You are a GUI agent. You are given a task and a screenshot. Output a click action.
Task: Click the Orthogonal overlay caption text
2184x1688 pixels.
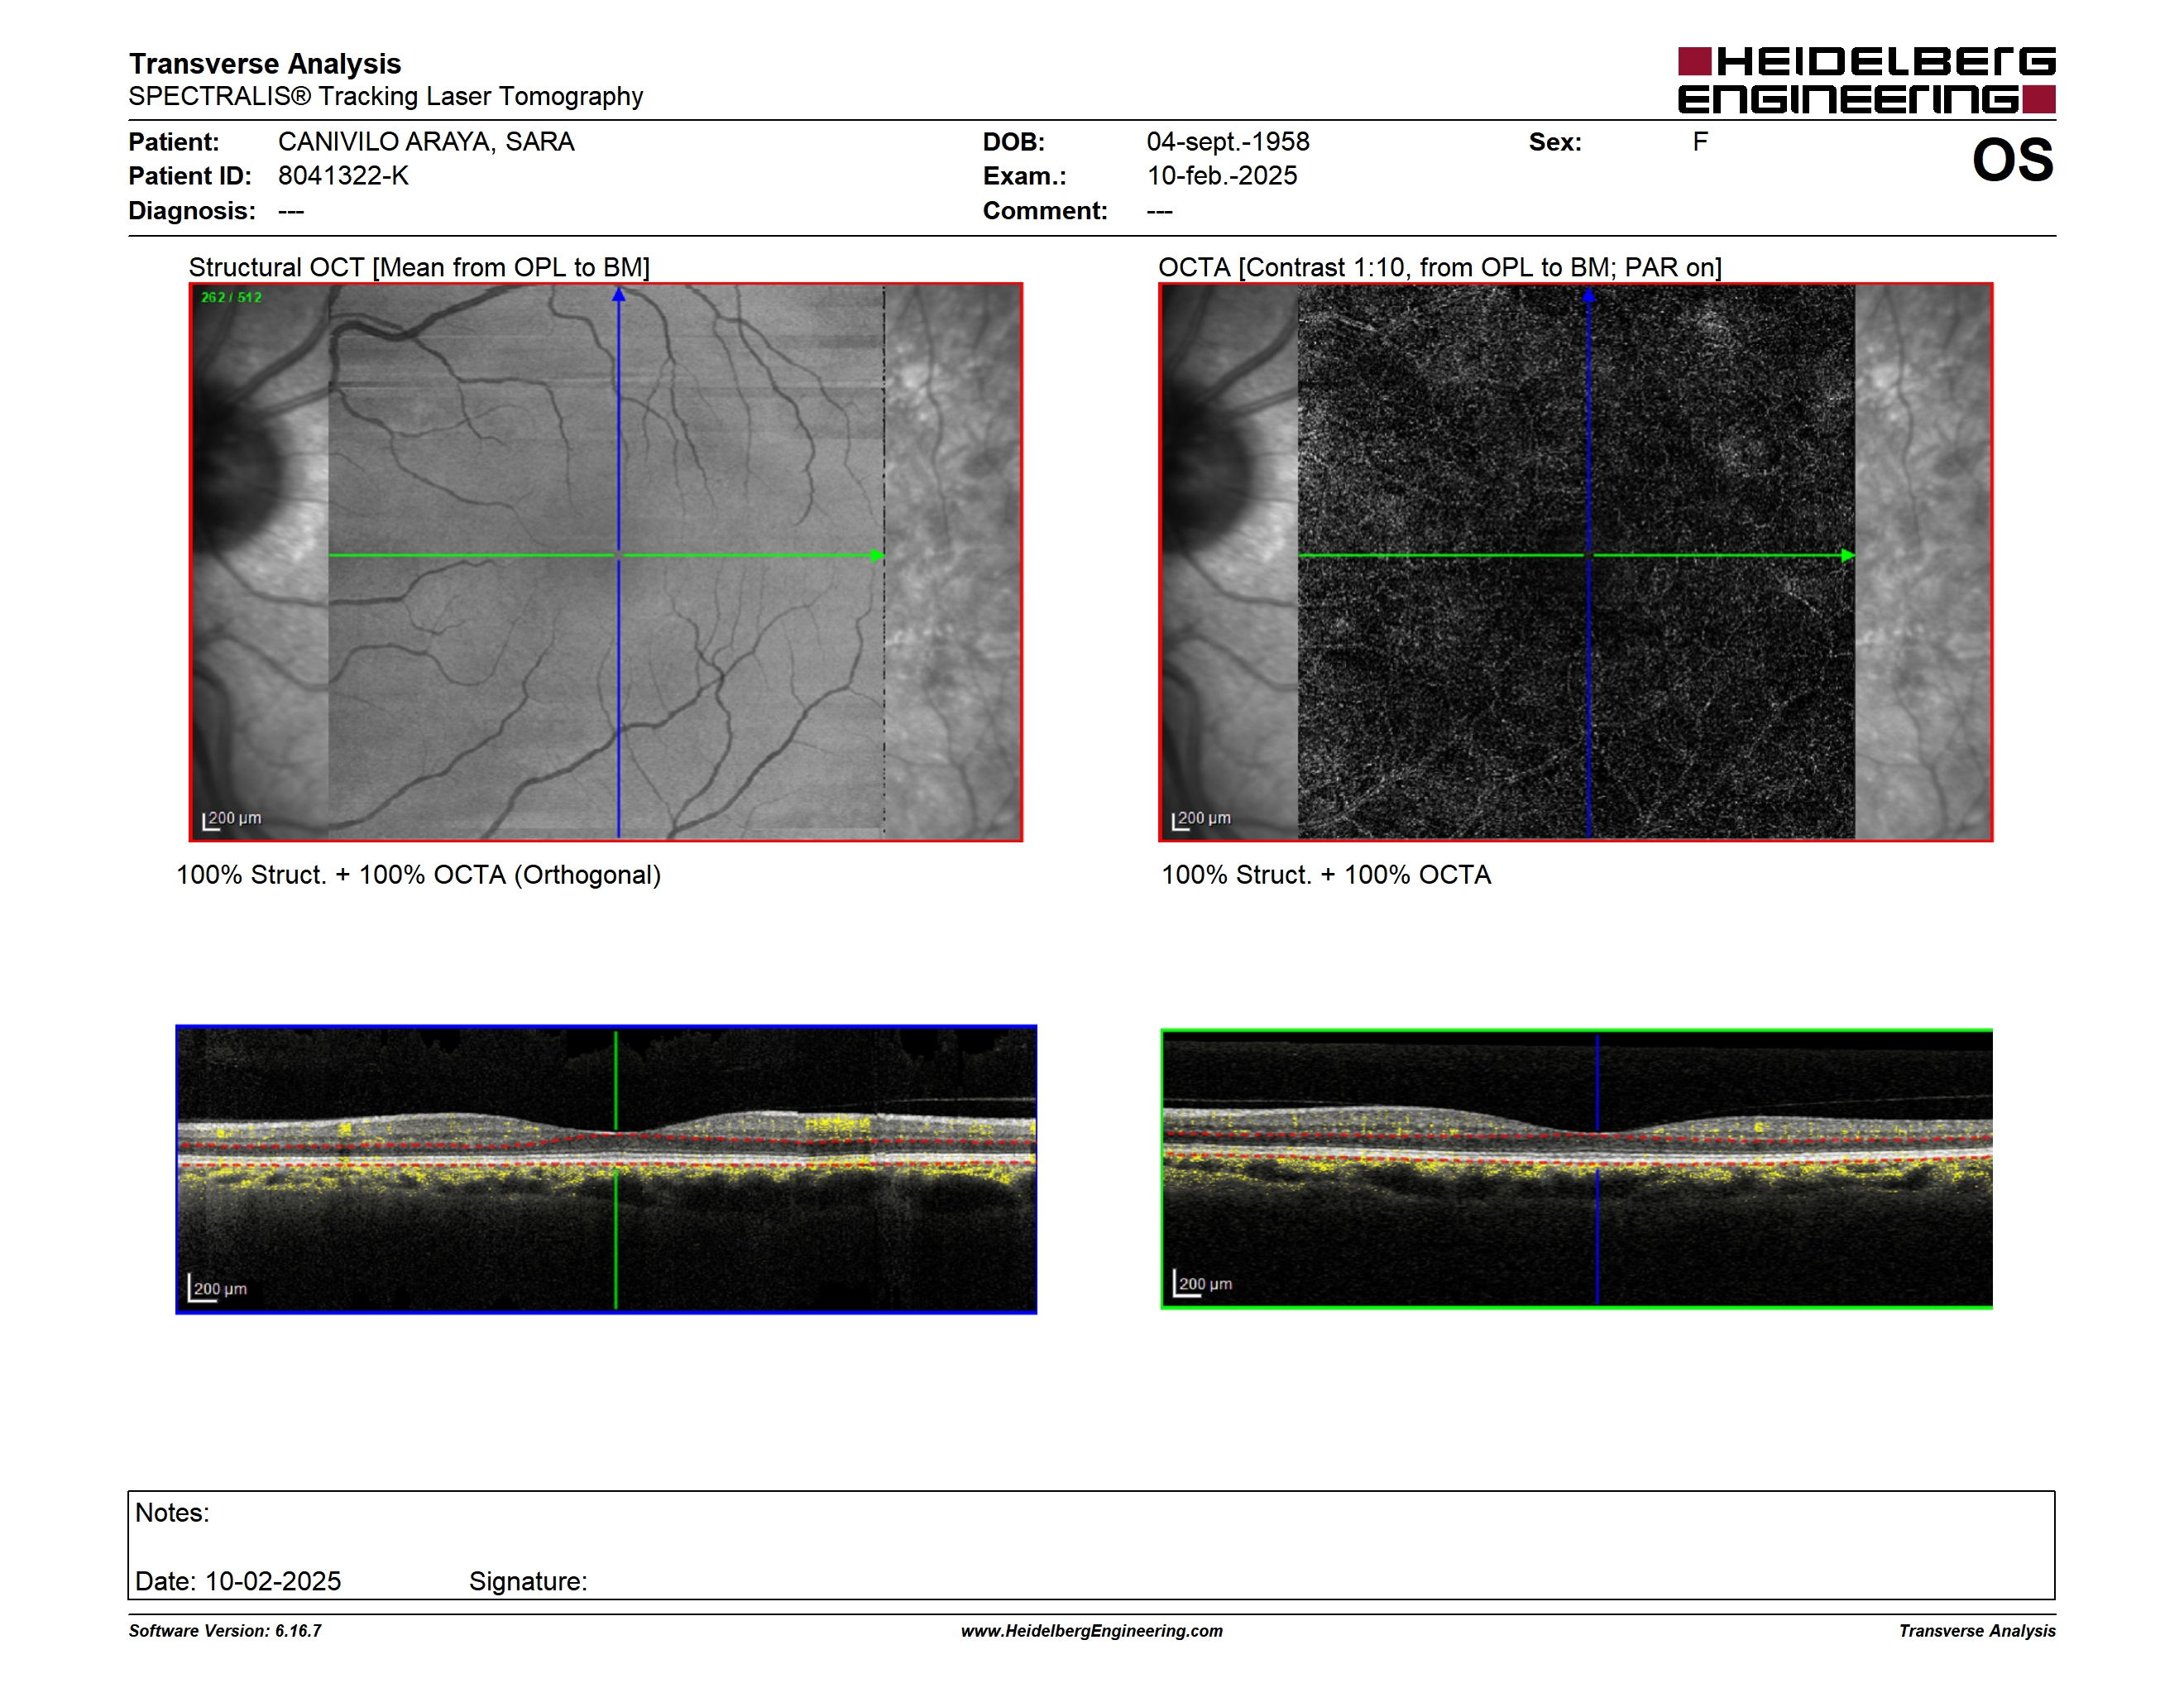click(x=419, y=875)
